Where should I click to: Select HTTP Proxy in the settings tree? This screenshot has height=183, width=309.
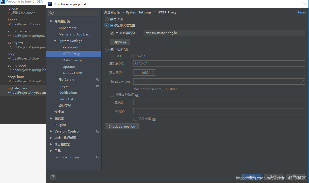click(x=74, y=54)
